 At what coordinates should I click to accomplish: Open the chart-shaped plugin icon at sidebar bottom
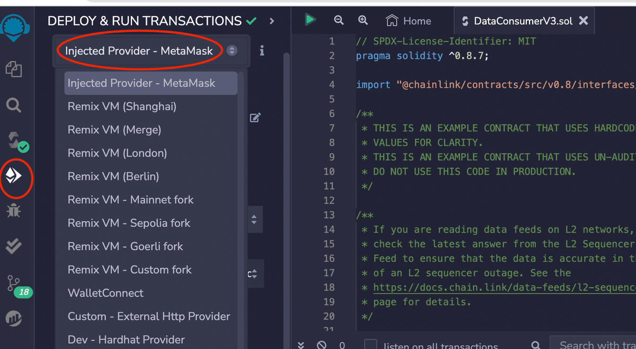pyautogui.click(x=13, y=318)
